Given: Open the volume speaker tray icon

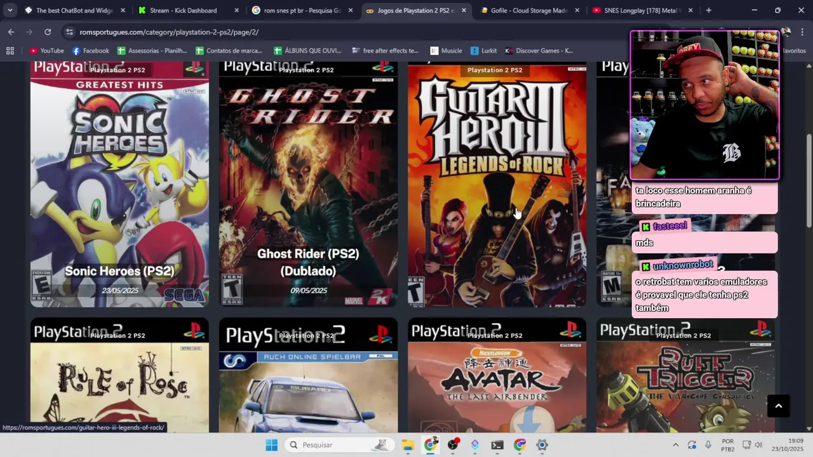Looking at the screenshot, I should click(758, 445).
